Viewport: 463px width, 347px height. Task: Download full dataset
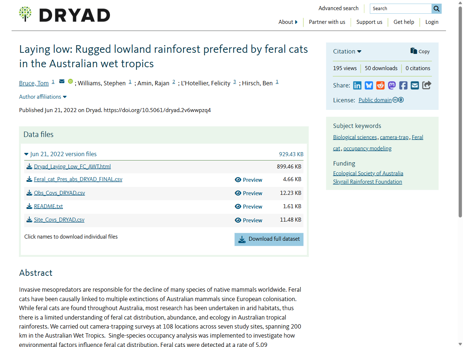pos(269,239)
